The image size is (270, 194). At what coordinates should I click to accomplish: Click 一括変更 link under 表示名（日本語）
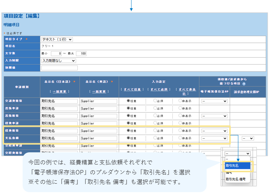click(60, 91)
